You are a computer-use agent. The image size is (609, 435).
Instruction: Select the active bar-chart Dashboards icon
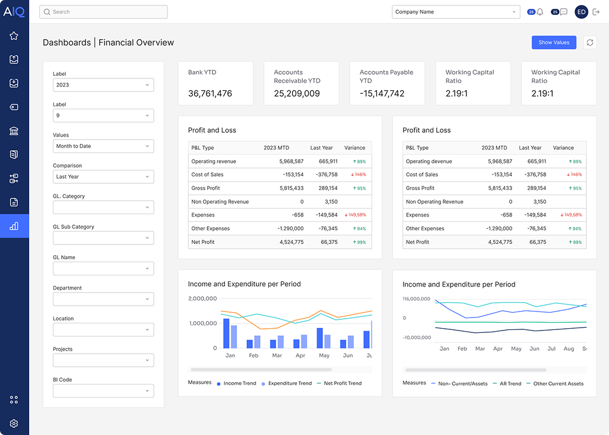pos(15,226)
